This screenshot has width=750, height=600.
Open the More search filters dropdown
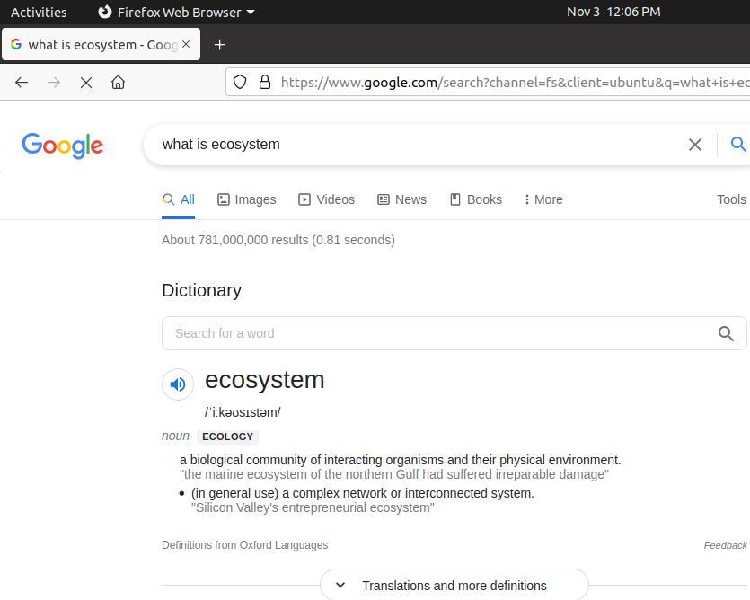543,199
